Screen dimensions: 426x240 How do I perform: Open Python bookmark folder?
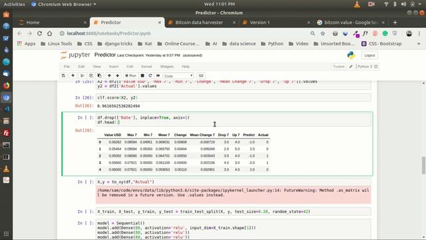[x=272, y=43]
